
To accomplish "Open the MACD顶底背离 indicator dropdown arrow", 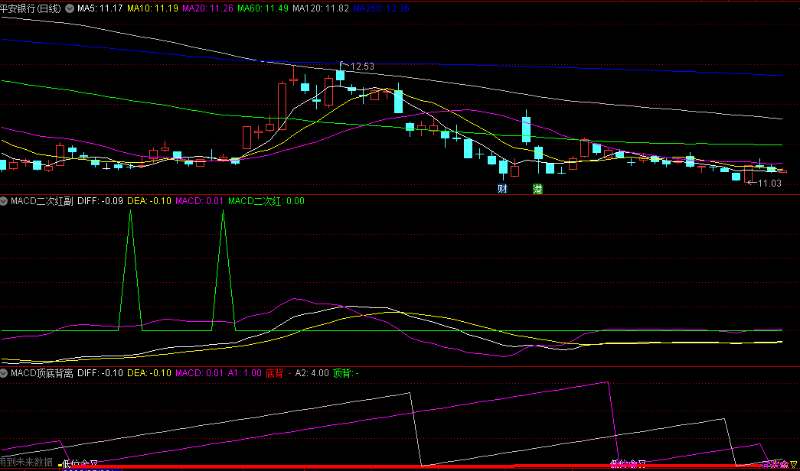I will click(x=5, y=372).
